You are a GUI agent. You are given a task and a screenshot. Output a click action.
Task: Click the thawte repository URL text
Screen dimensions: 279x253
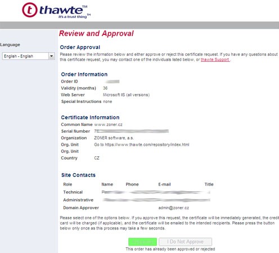pos(142,144)
